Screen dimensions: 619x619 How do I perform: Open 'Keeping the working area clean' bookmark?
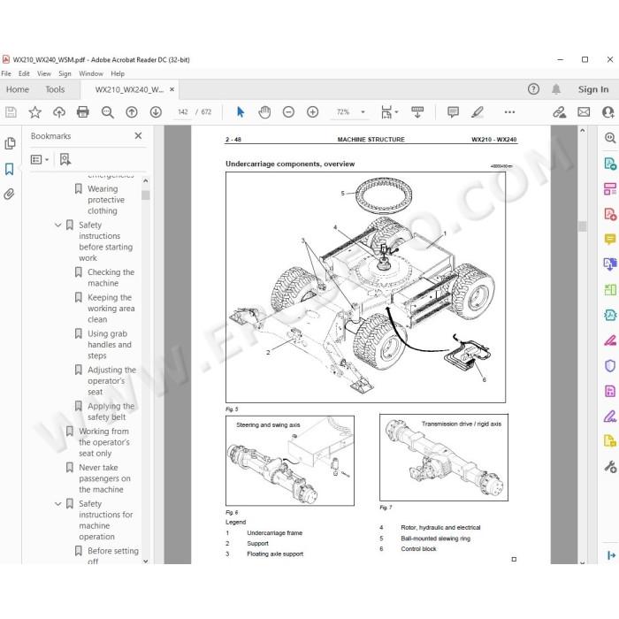[x=111, y=309]
